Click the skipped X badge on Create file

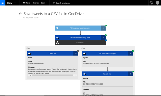78,51
